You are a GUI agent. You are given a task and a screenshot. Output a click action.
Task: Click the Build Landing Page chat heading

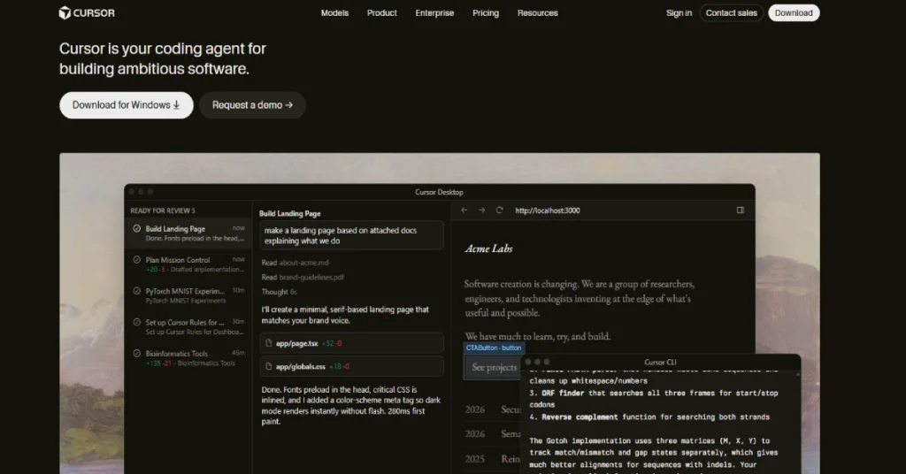pos(290,214)
